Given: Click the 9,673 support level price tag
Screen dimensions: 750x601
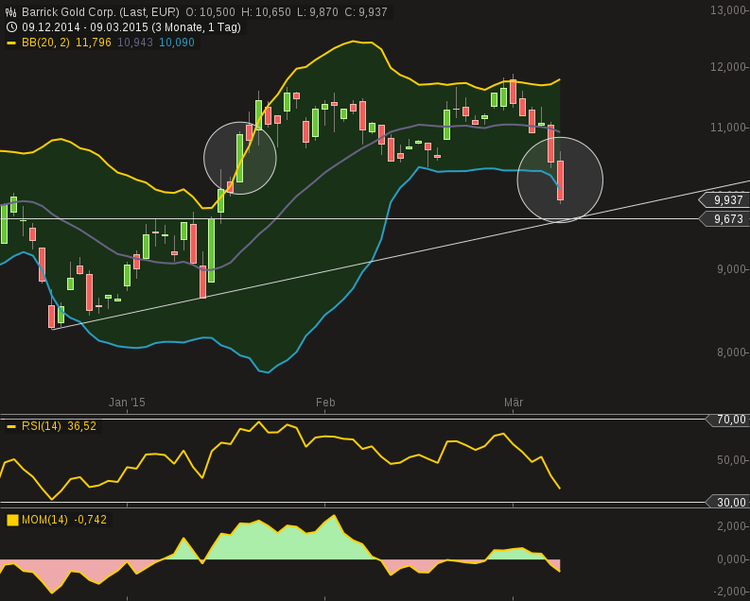Looking at the screenshot, I should tap(724, 219).
